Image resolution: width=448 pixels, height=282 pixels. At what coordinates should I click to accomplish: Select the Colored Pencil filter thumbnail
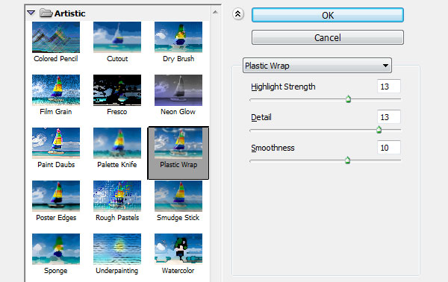[x=56, y=37]
